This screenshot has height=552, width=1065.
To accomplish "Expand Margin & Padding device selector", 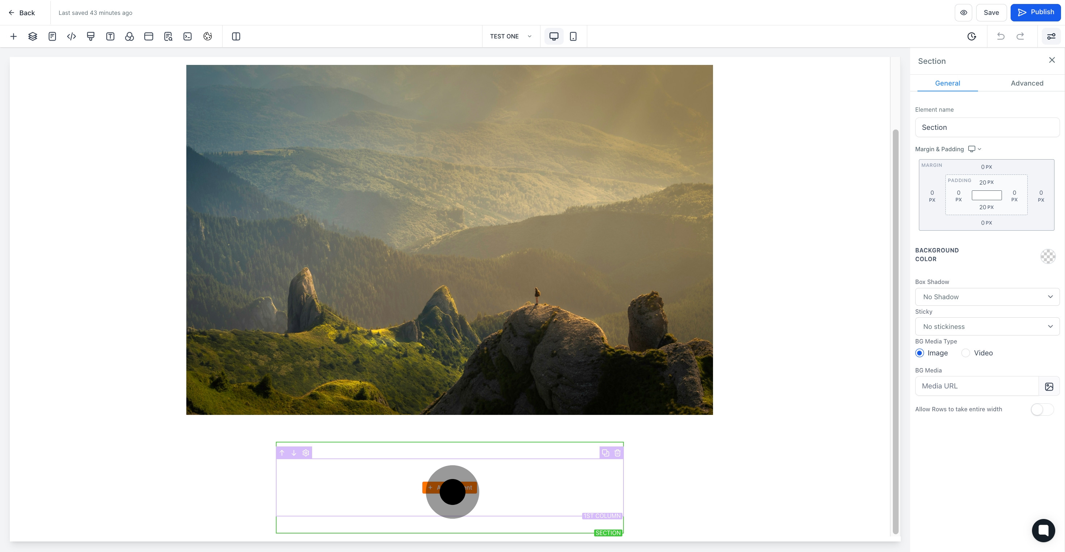I will tap(974, 149).
